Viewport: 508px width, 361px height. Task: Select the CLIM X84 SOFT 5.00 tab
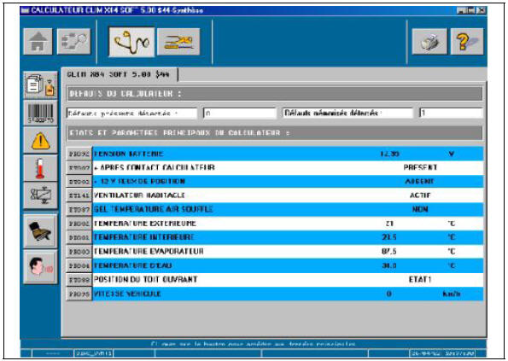[119, 74]
